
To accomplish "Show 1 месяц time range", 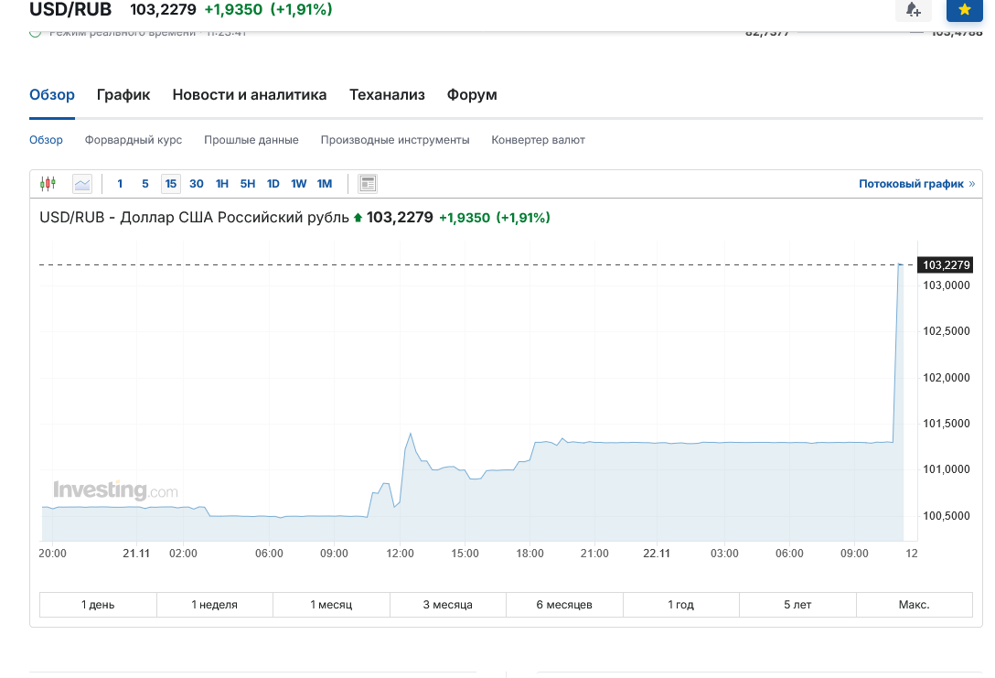I will click(331, 605).
